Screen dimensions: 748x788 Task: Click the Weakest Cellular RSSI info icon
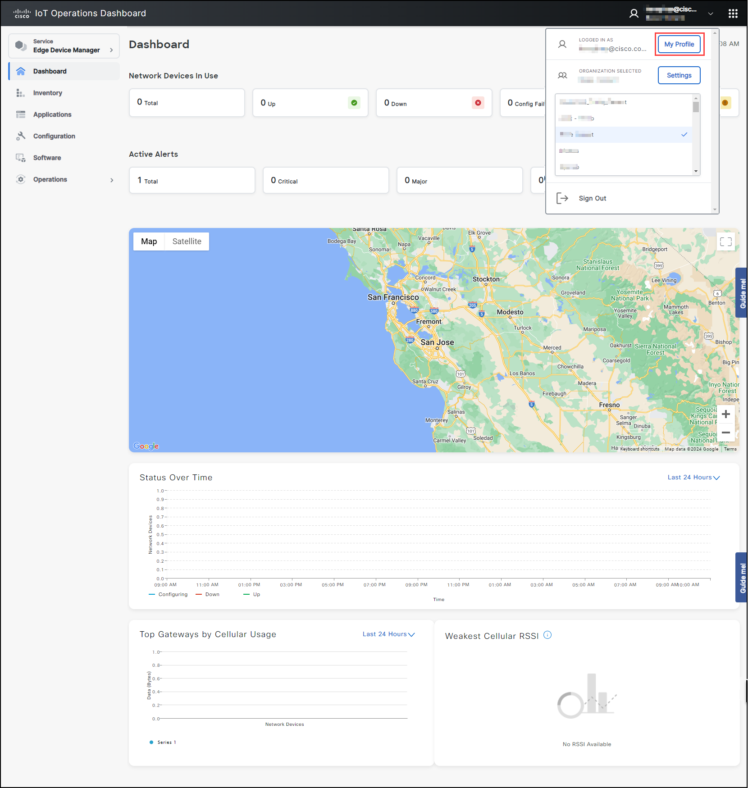click(547, 635)
